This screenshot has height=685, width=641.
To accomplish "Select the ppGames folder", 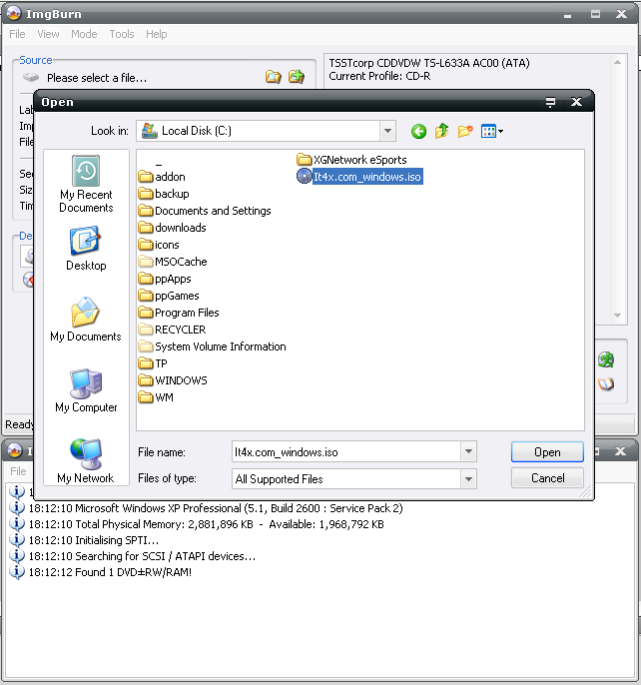I will [x=169, y=296].
